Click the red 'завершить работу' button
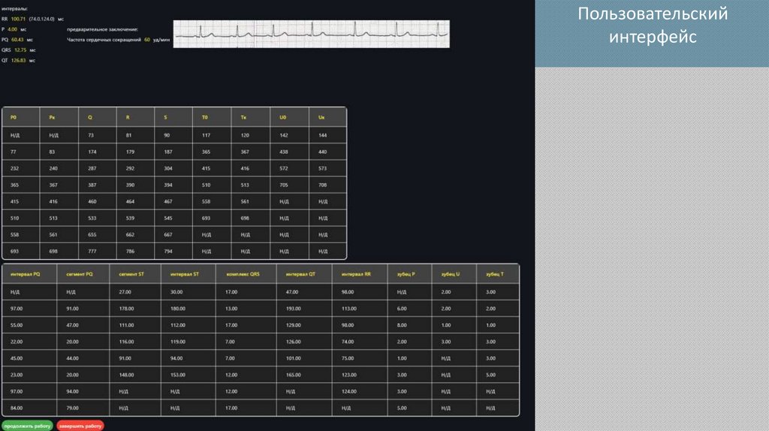Viewport: 769px width, 431px height. click(x=80, y=426)
